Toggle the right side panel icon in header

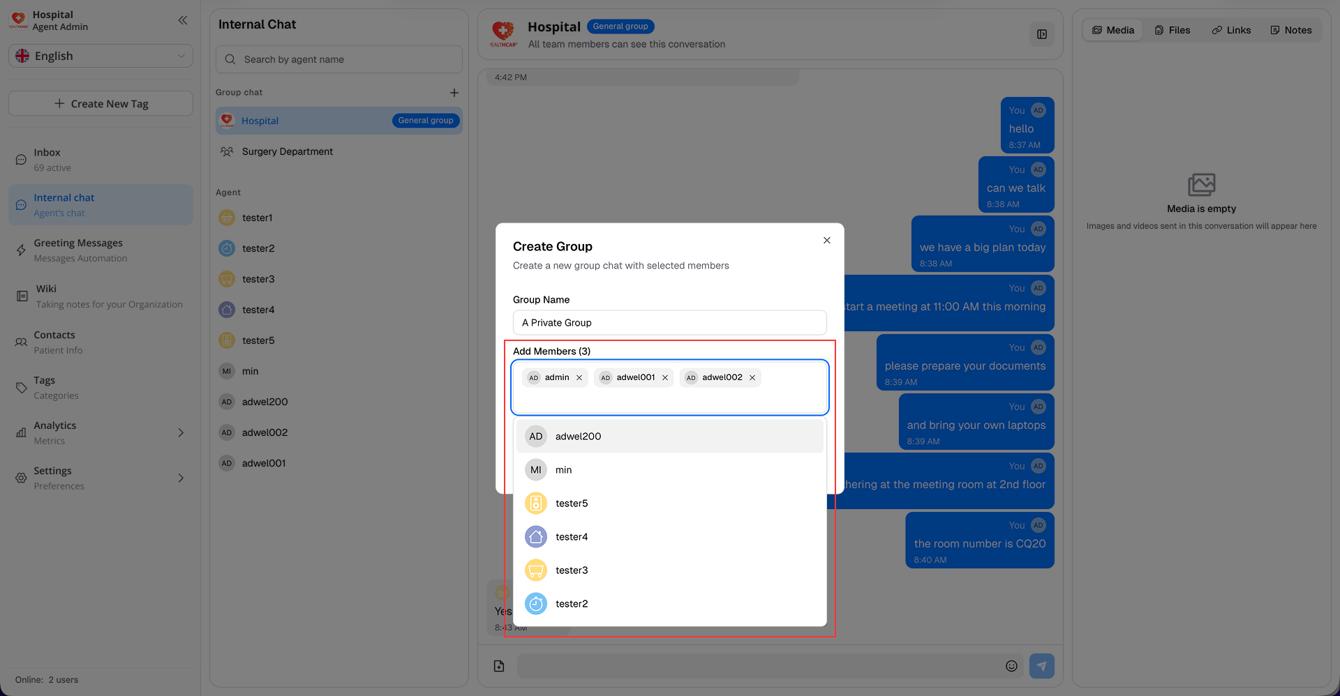pos(1041,34)
